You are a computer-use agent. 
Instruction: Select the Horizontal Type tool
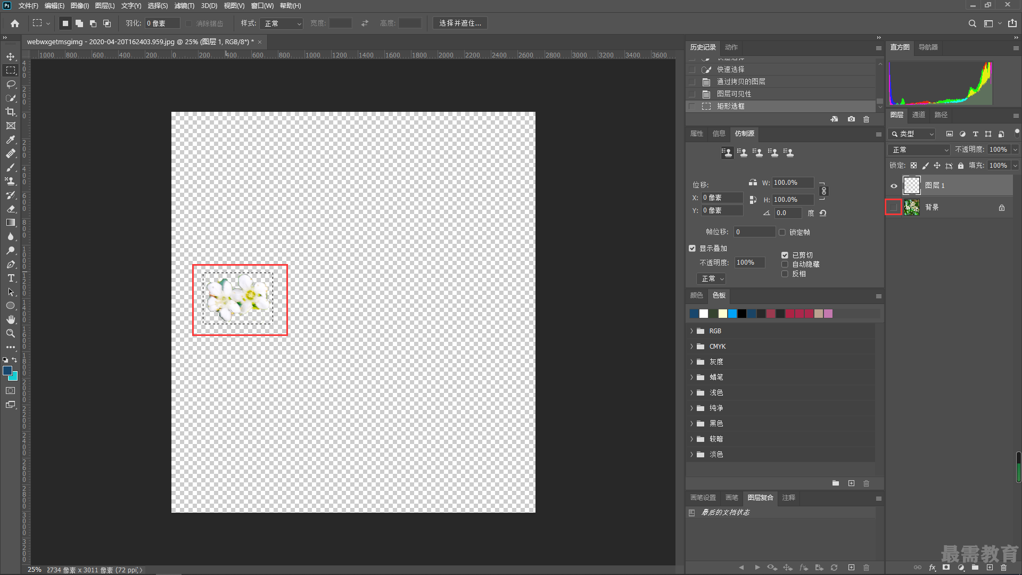(11, 278)
